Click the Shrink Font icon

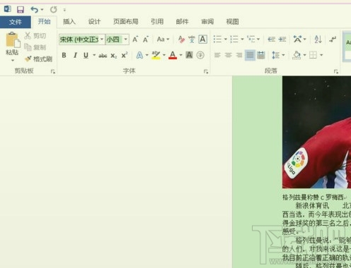pos(146,39)
